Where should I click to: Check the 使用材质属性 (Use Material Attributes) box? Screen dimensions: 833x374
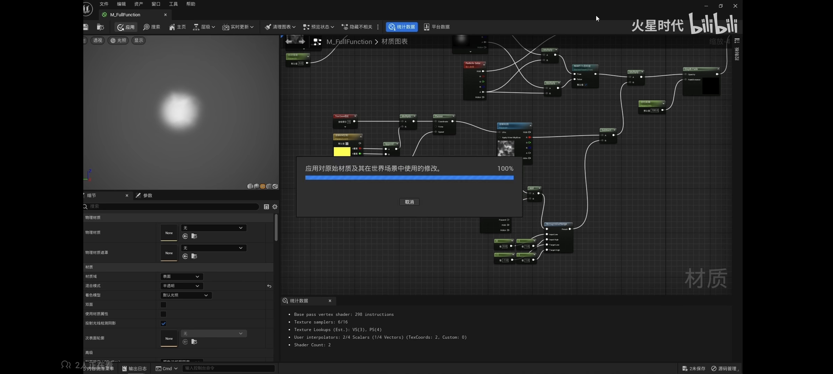[x=163, y=314]
